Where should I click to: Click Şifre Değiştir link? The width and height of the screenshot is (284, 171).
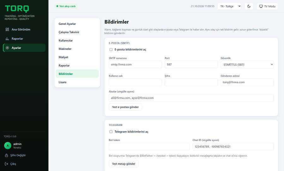click(x=18, y=156)
